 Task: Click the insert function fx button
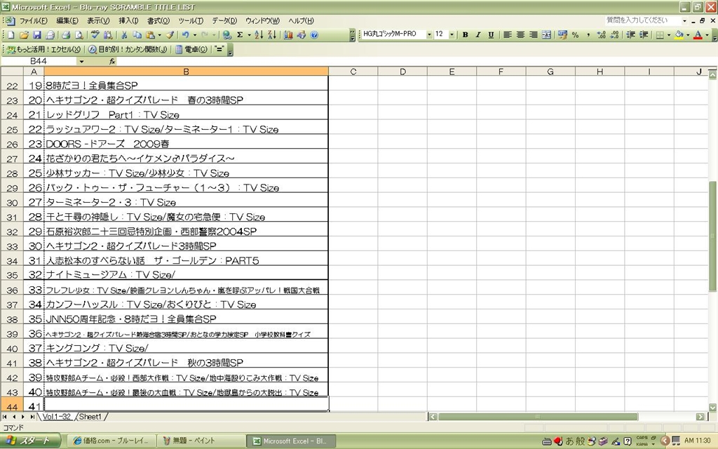click(x=111, y=62)
